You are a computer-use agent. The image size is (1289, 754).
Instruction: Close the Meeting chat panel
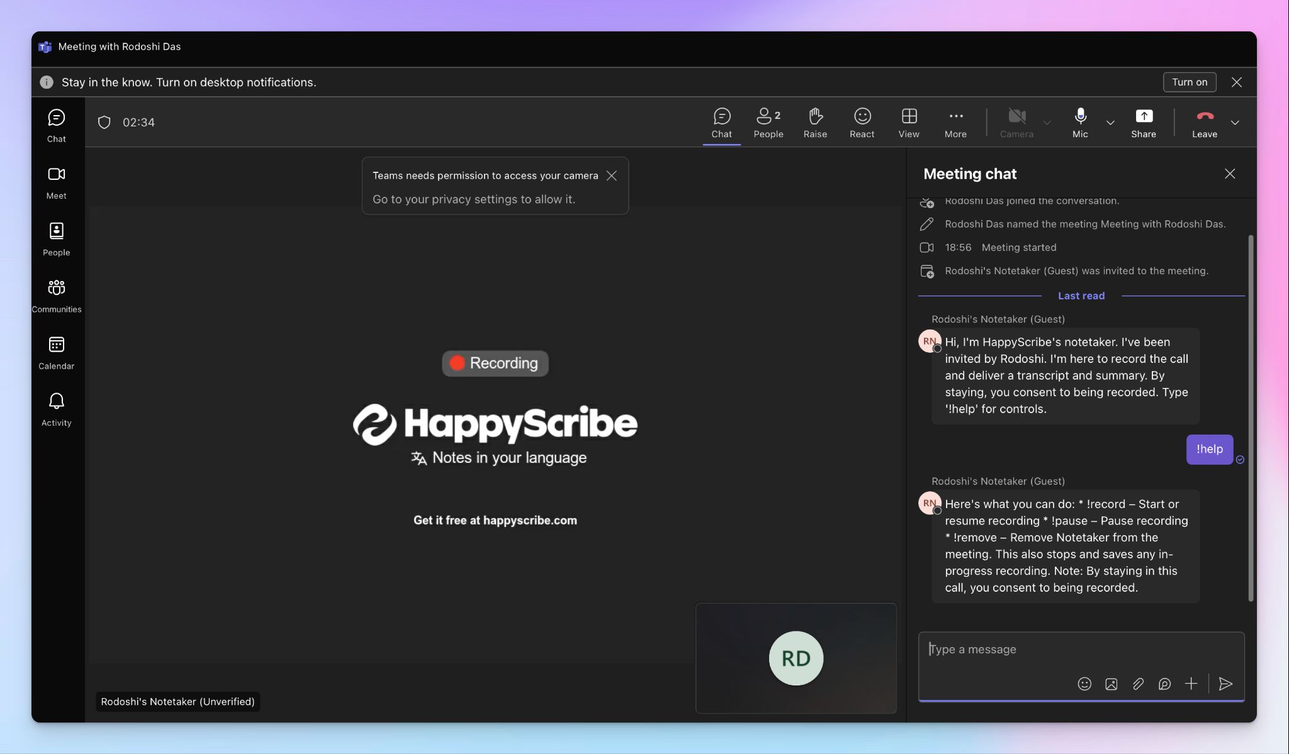click(x=1229, y=174)
